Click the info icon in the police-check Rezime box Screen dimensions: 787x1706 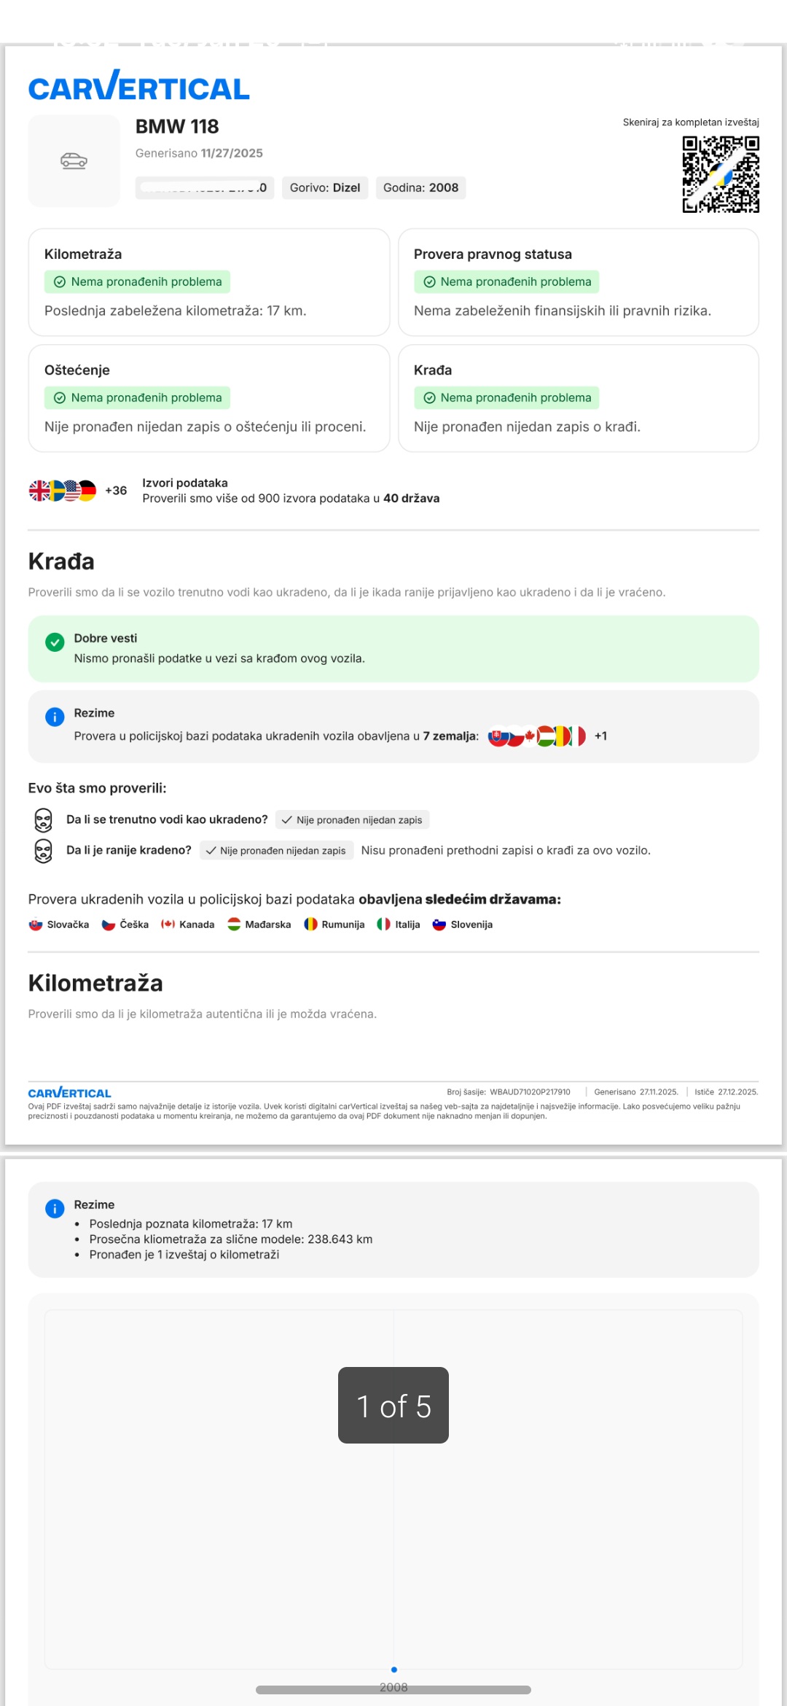tap(55, 717)
